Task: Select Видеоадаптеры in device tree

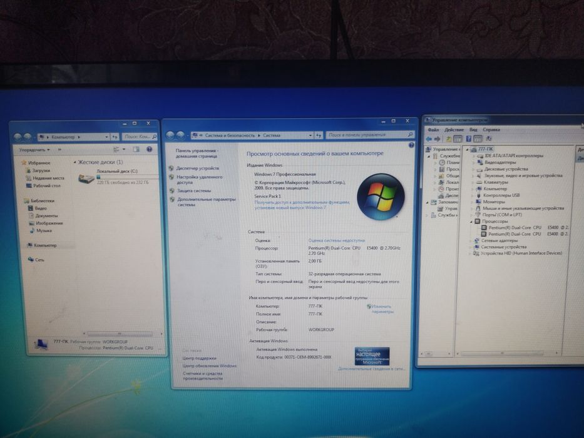Action: click(x=497, y=163)
